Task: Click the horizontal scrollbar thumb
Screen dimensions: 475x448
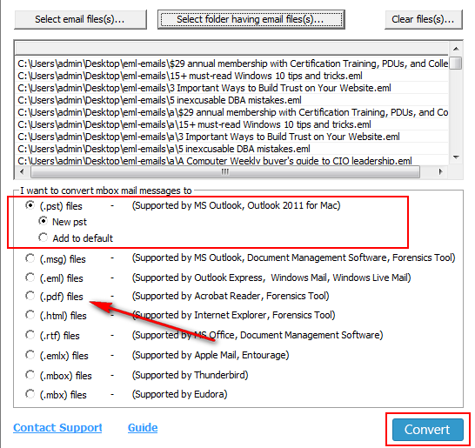Action: (x=225, y=171)
